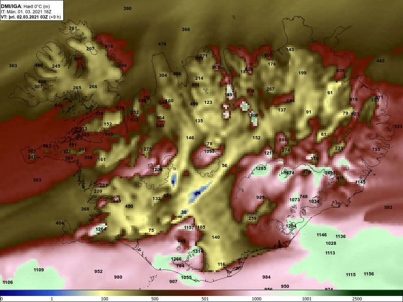Click the map value '969'
Viewport: 403px width, 302px height.
click(x=216, y=68)
